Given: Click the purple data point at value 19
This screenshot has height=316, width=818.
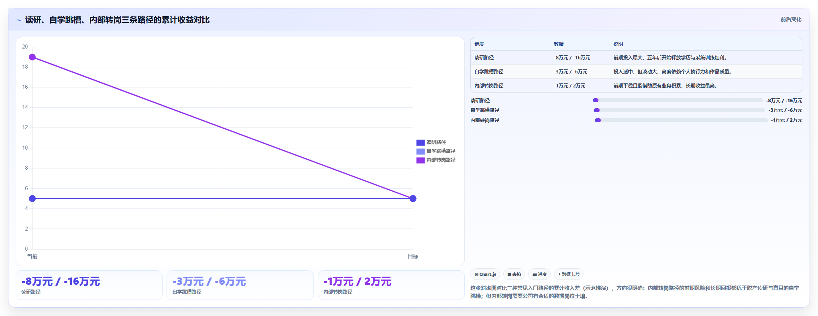Looking at the screenshot, I should [x=33, y=57].
